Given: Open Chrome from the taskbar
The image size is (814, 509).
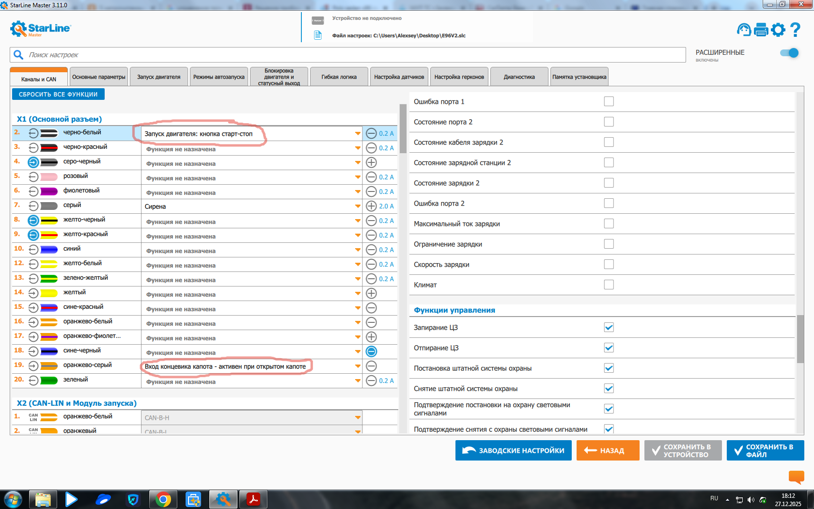Looking at the screenshot, I should (x=163, y=499).
